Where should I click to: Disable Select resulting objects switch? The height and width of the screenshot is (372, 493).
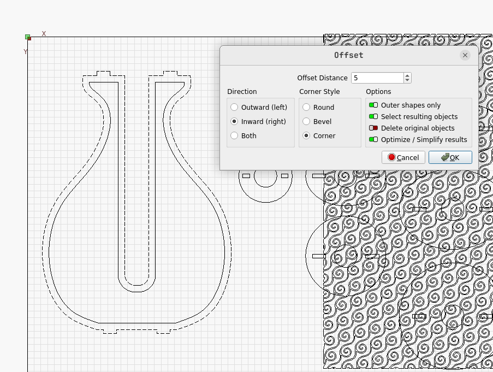point(373,117)
